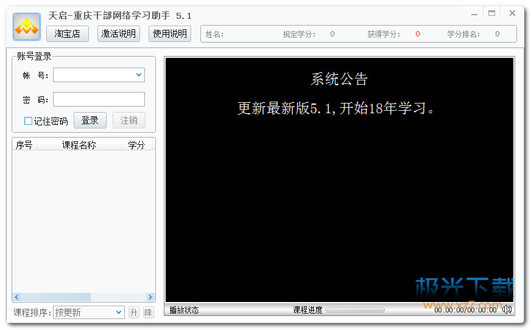Sort by 课程名称 column header

(x=79, y=145)
